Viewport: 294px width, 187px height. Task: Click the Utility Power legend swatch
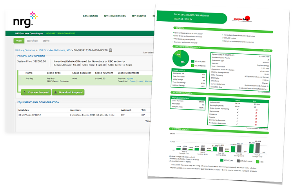192,65
